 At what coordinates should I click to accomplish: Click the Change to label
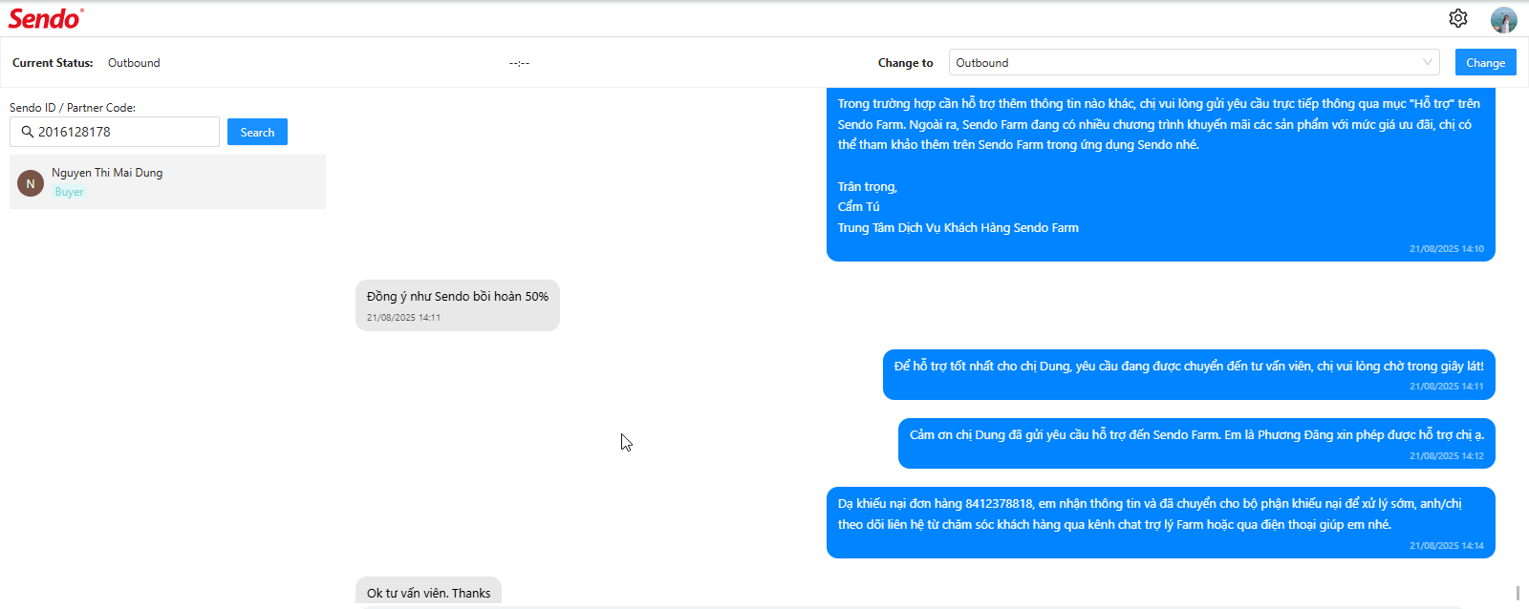coord(905,63)
